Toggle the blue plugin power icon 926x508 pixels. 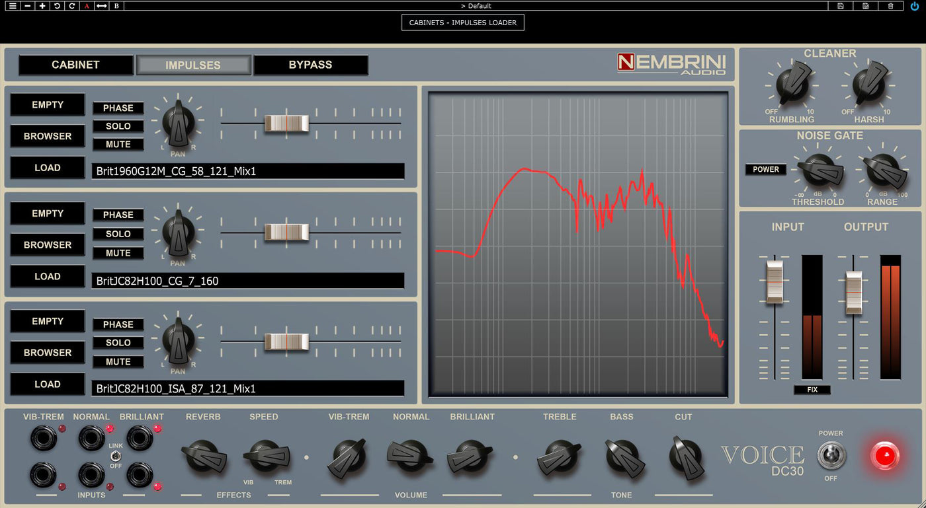click(x=915, y=6)
